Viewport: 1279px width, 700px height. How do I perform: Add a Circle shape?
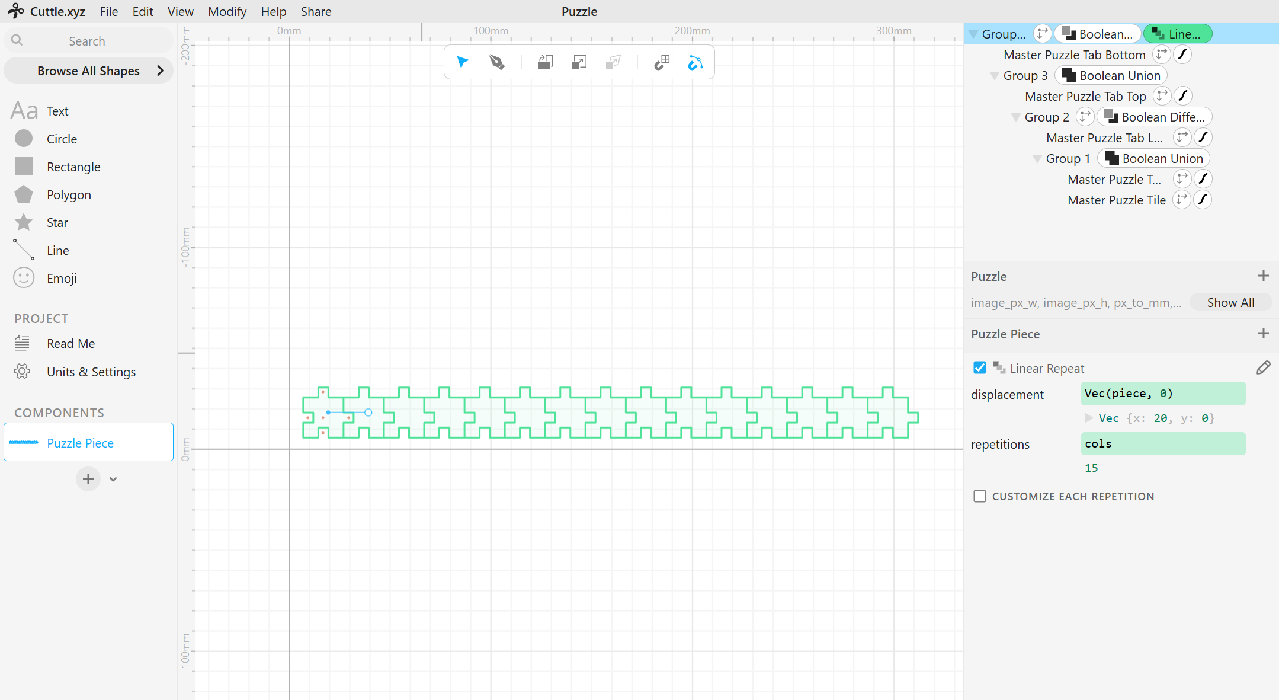pyautogui.click(x=62, y=139)
